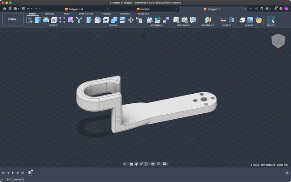291x182 pixels.
Task: Click the Configuration Table icon
Action: coord(185,20)
